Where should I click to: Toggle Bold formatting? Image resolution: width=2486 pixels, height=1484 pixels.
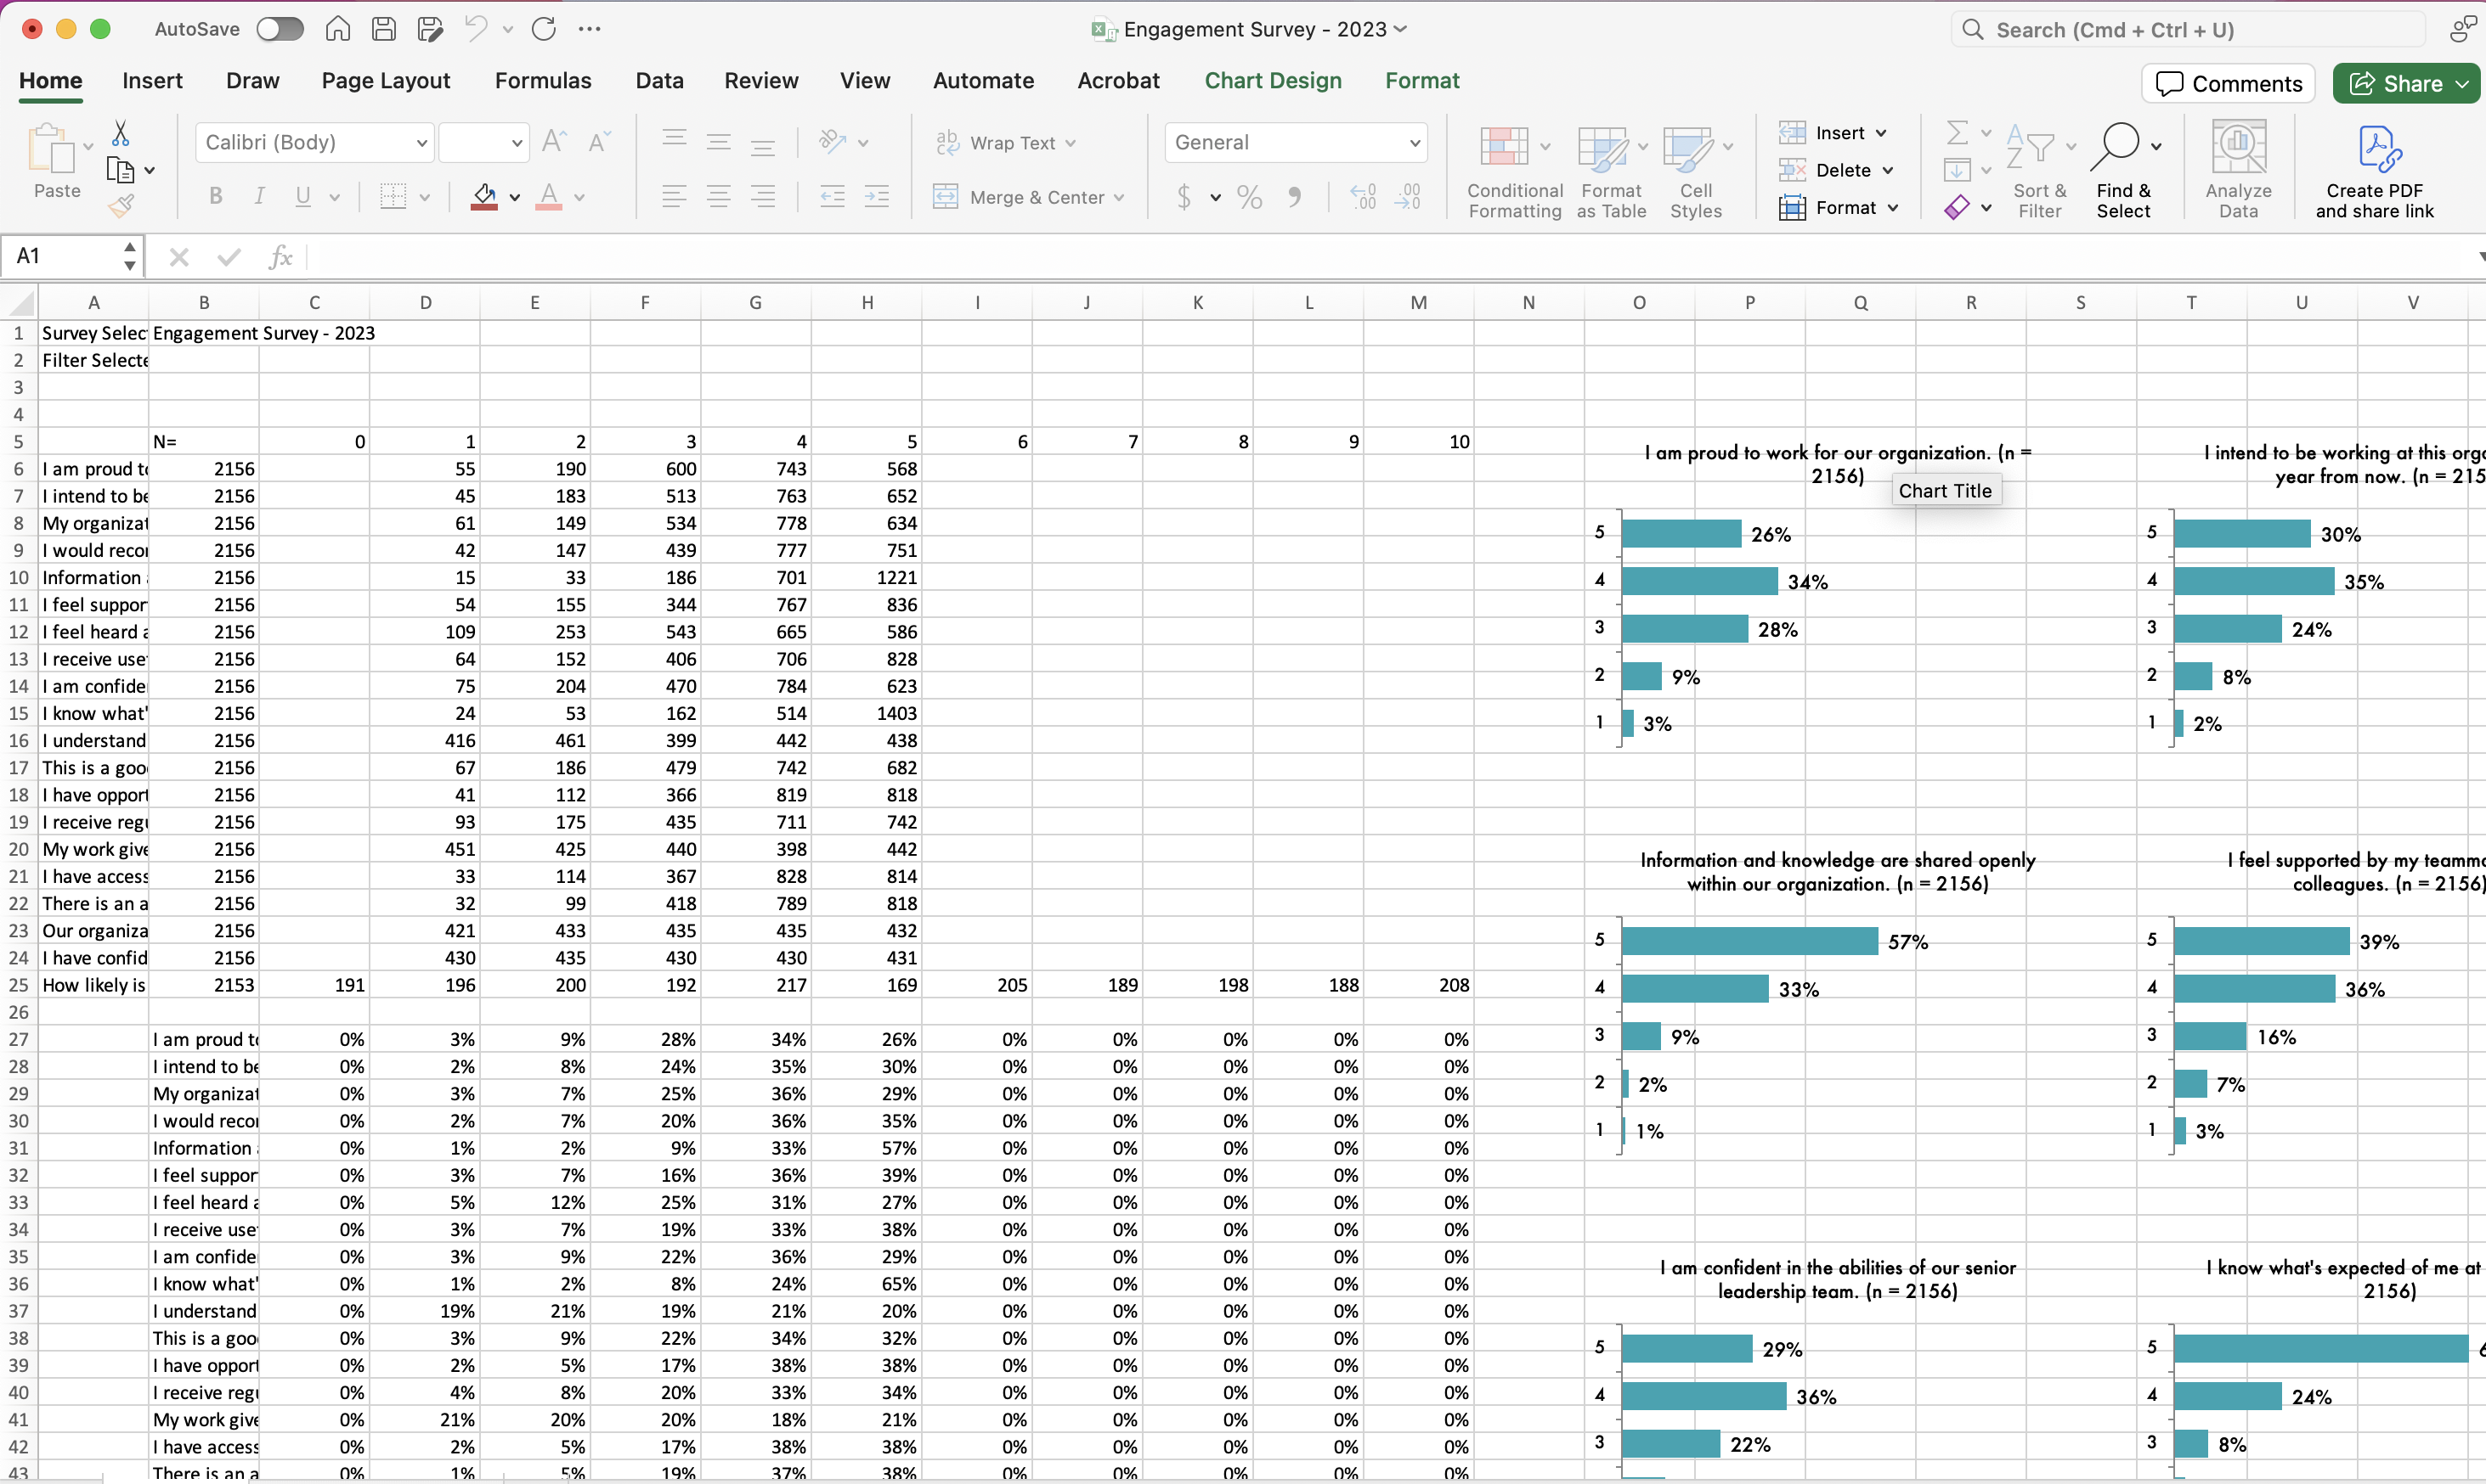[x=216, y=197]
